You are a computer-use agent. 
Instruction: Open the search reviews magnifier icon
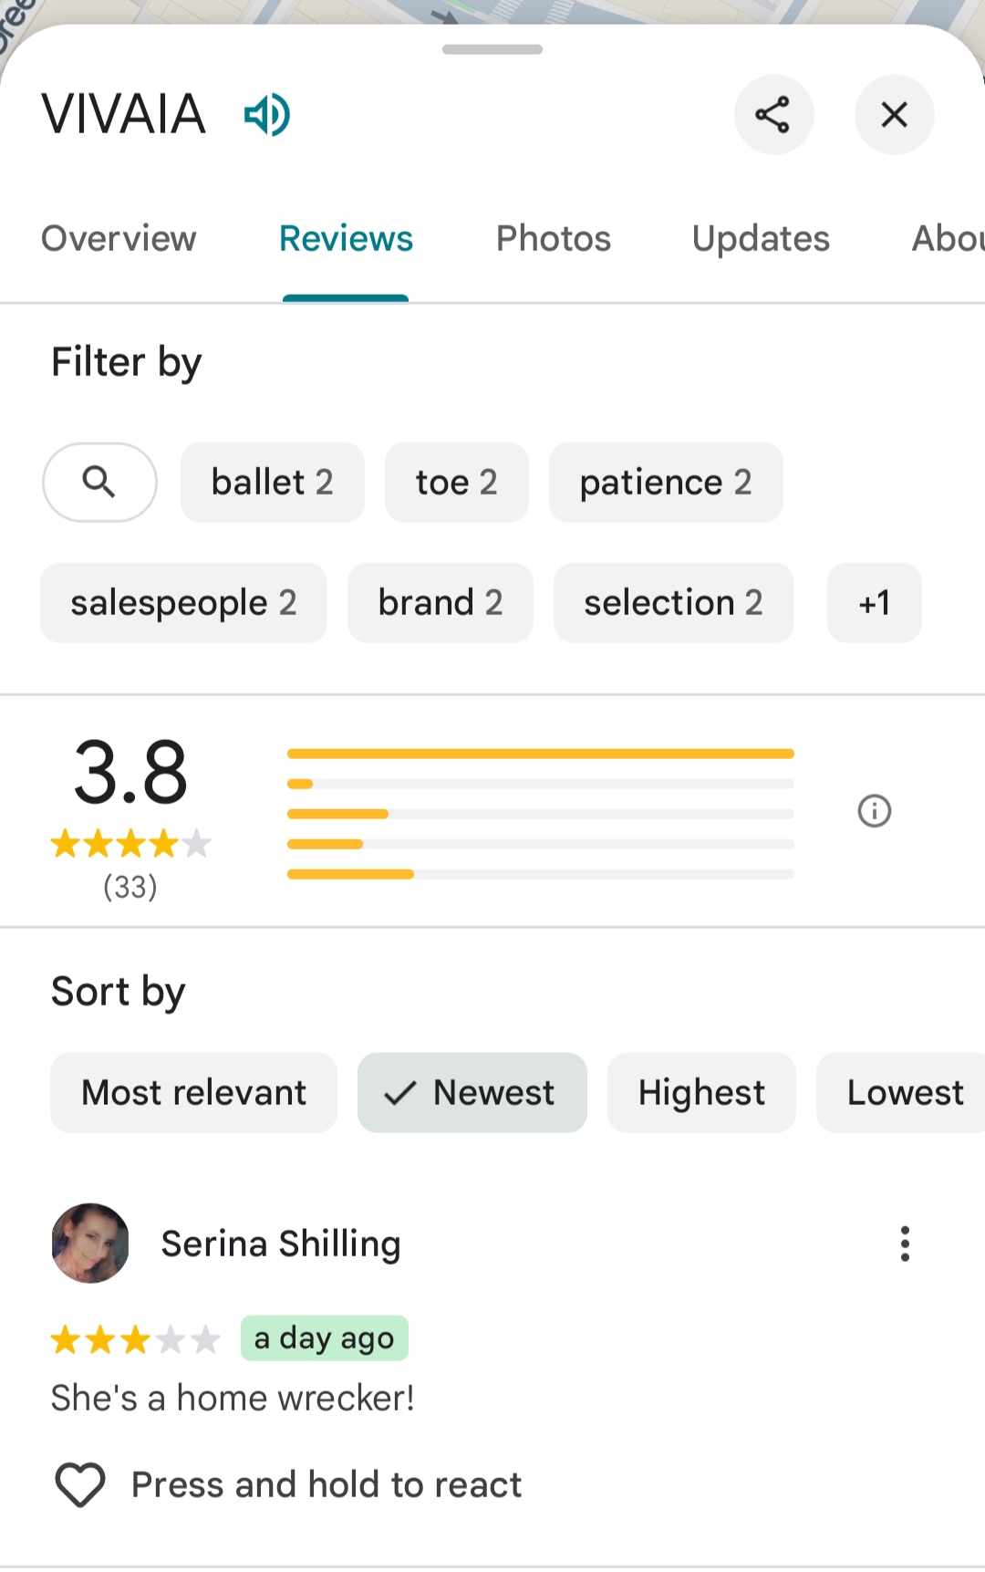(99, 482)
